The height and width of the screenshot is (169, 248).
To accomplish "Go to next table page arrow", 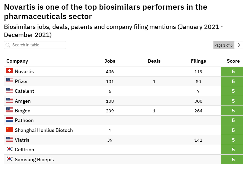I will [239, 45].
